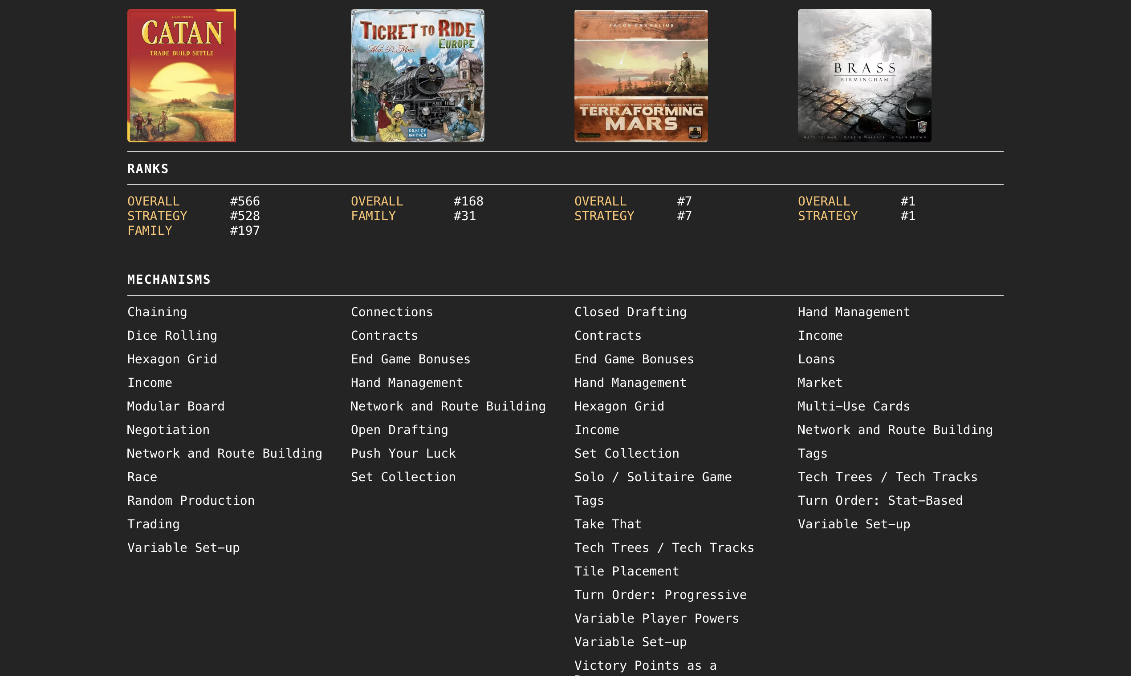The height and width of the screenshot is (676, 1131).
Task: Select Network and Route Building under Catan
Action: click(224, 454)
